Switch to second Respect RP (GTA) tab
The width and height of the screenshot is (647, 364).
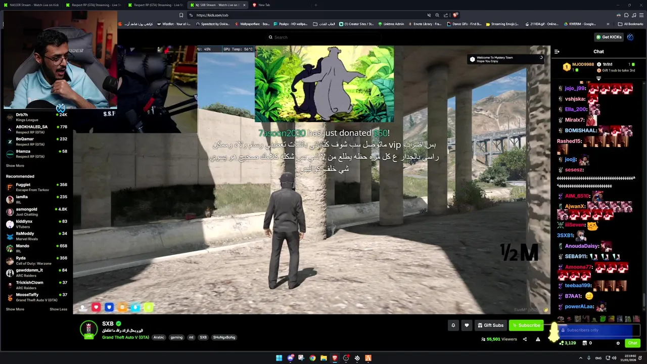(156, 5)
